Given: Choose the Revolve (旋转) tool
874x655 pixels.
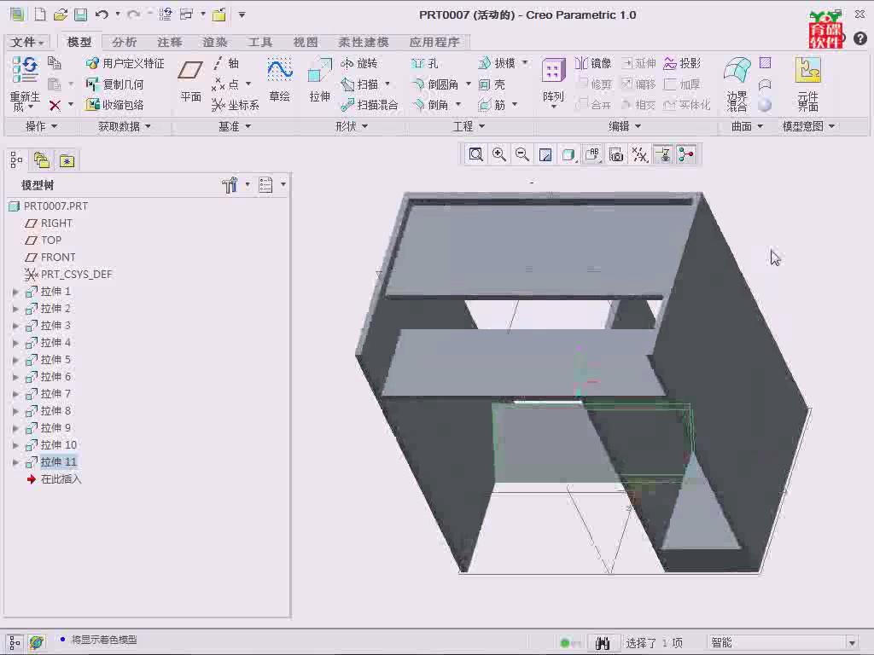Looking at the screenshot, I should pos(359,63).
